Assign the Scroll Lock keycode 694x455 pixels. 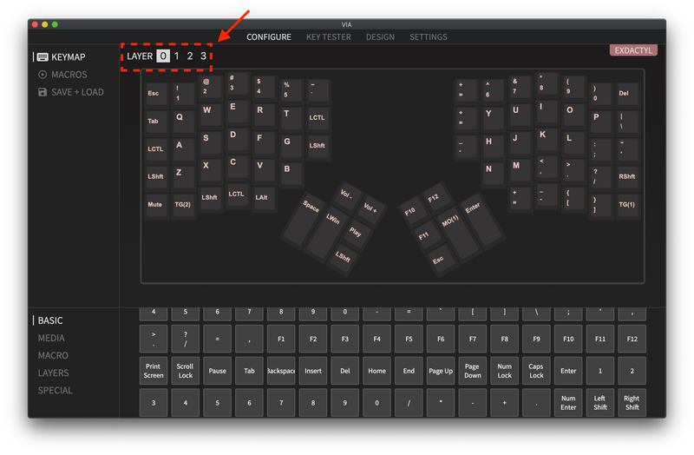[x=186, y=371]
